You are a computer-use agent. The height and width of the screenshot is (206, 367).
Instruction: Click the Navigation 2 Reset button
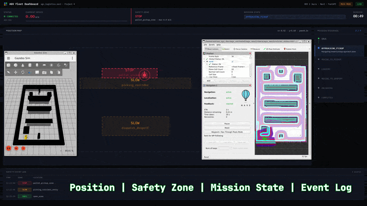pos(227,128)
